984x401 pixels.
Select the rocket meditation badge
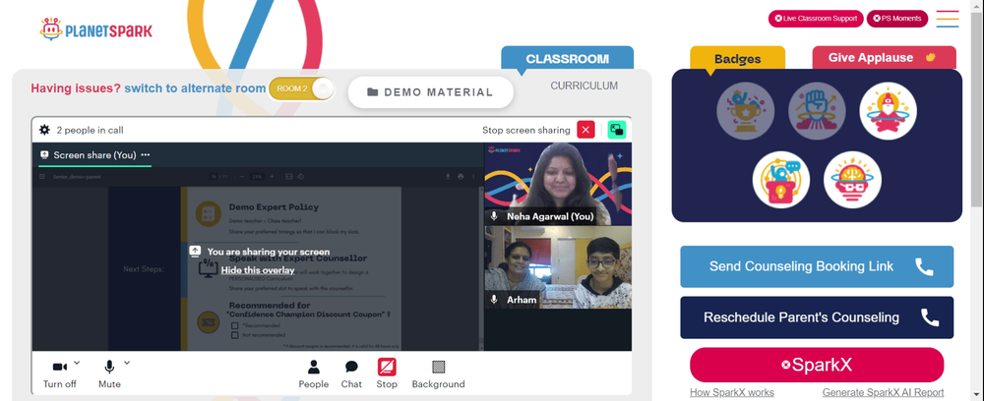click(x=888, y=111)
